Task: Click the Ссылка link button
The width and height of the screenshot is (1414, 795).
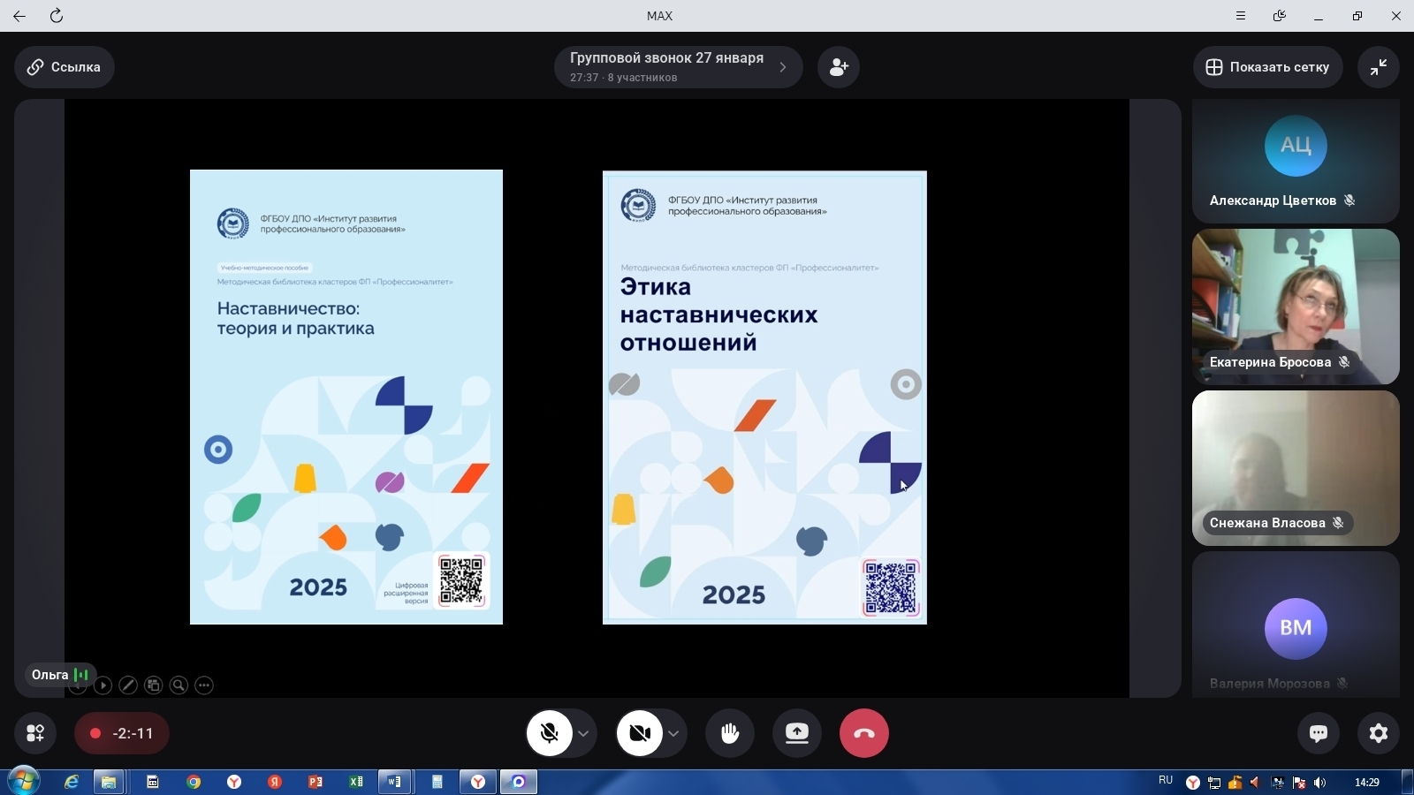Action: coord(64,67)
